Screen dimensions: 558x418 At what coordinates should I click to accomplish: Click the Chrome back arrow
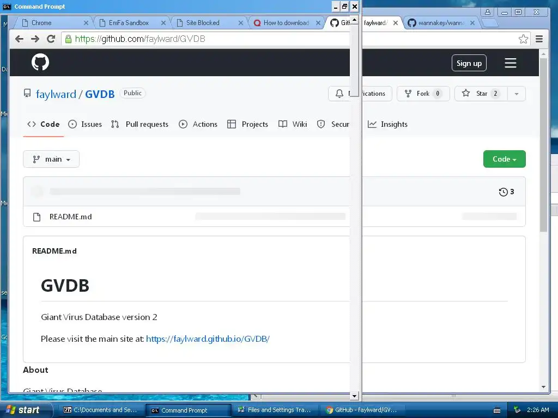click(x=19, y=39)
